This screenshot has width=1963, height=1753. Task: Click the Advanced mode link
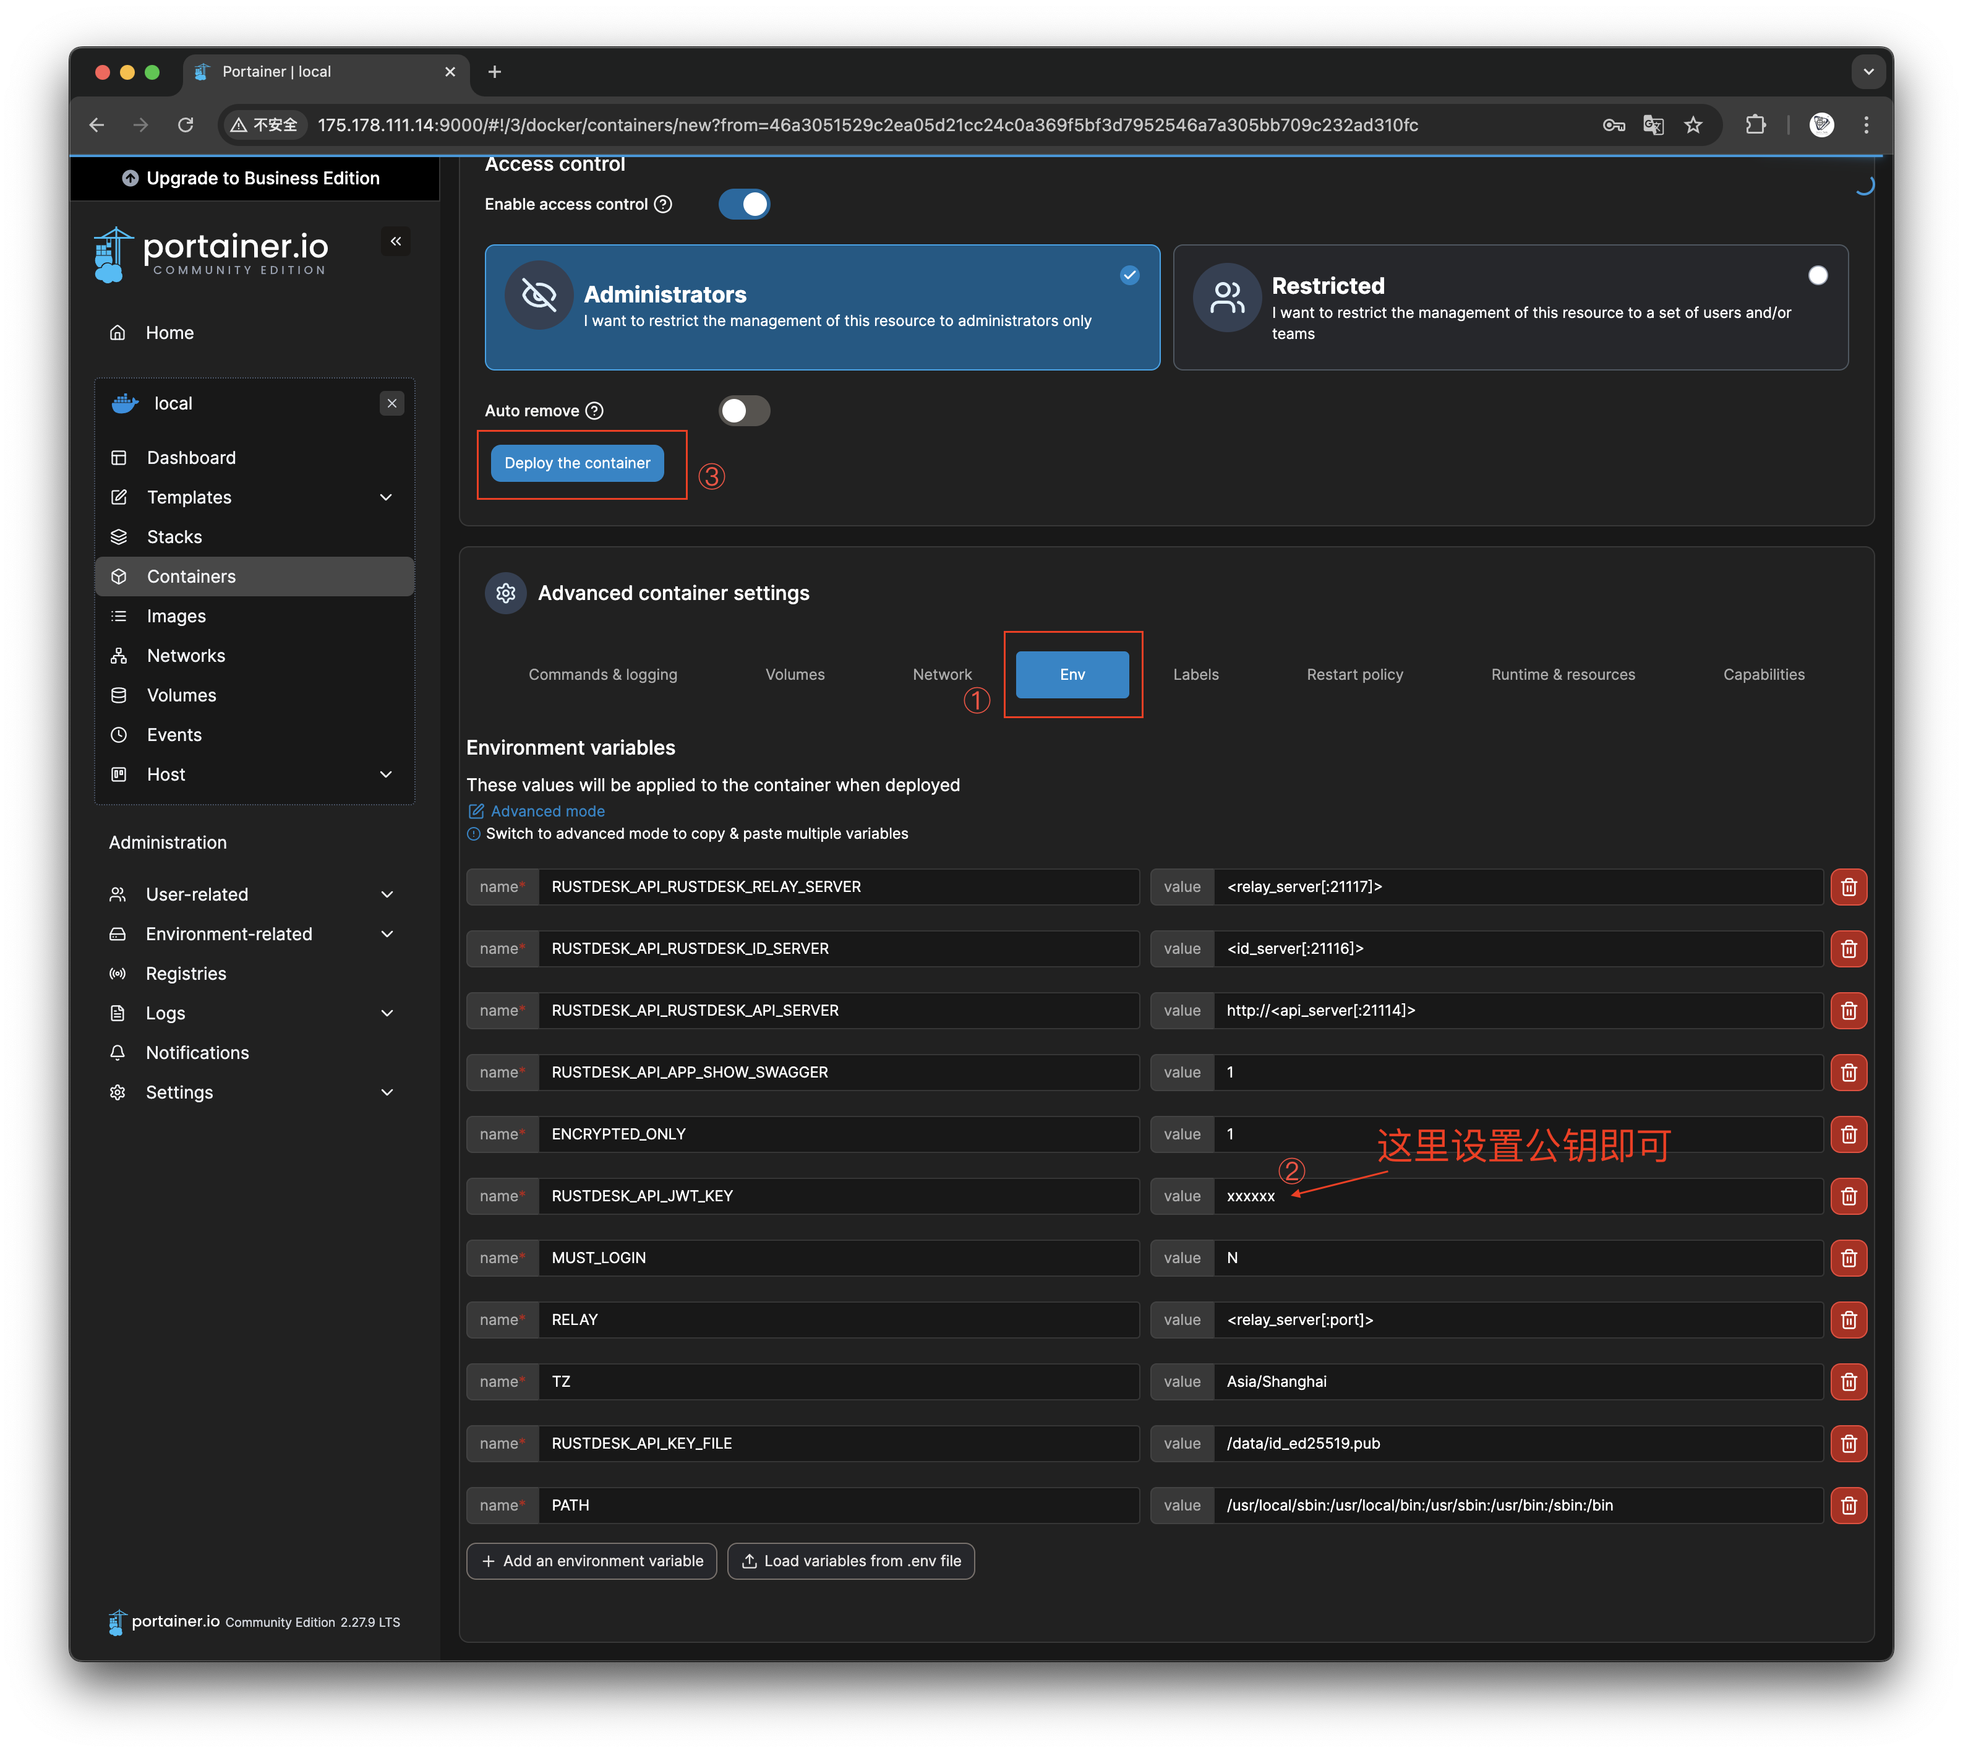547,811
